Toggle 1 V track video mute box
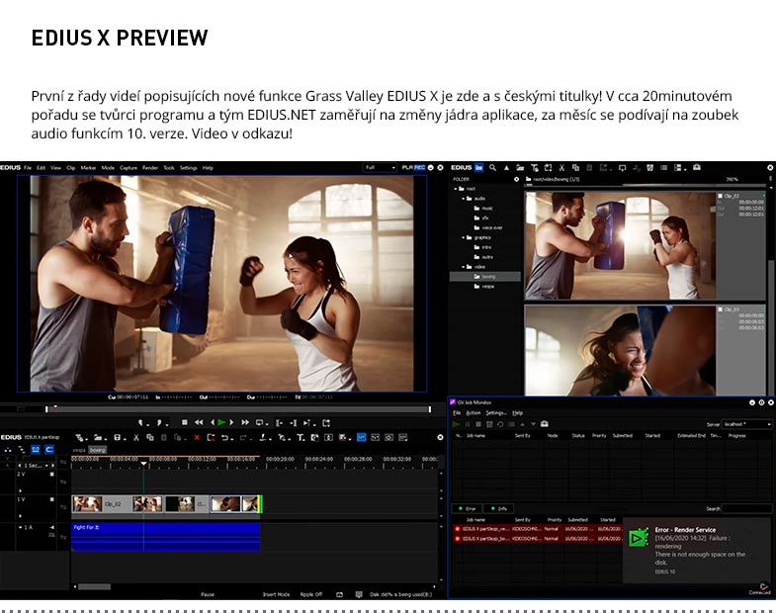Viewport: 776px width, 613px height. [x=52, y=499]
